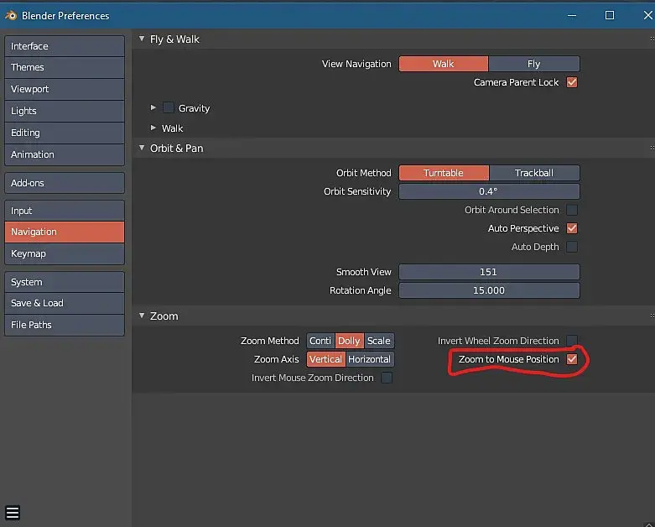Image resolution: width=655 pixels, height=527 pixels.
Task: Set Zoom Axis to Horizontal
Action: (370, 359)
